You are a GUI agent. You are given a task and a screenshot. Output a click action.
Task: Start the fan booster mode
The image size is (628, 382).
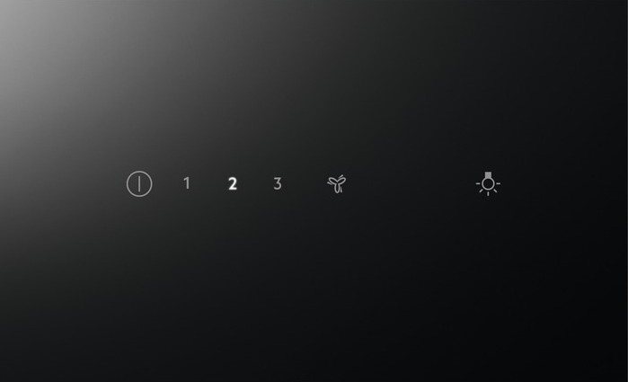(x=337, y=183)
